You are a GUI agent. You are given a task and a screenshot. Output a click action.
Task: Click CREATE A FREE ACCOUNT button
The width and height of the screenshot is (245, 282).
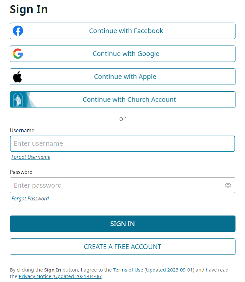[122, 247]
